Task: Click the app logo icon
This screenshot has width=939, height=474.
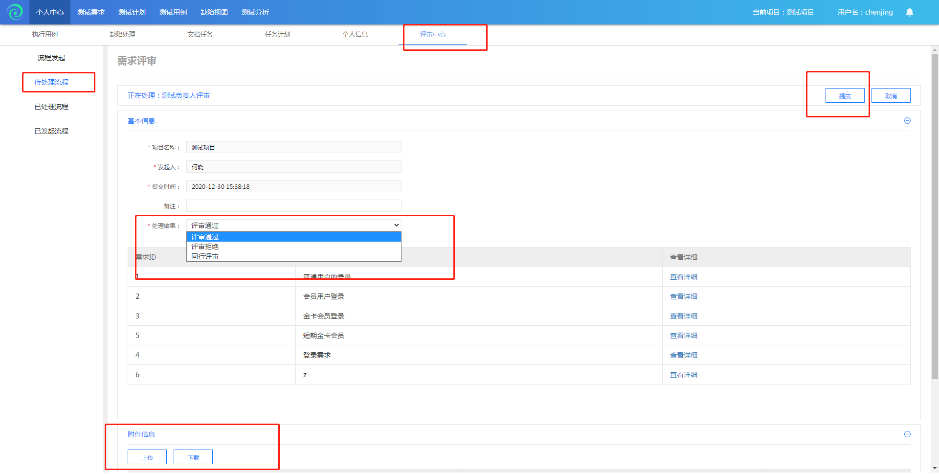Action: pos(15,12)
